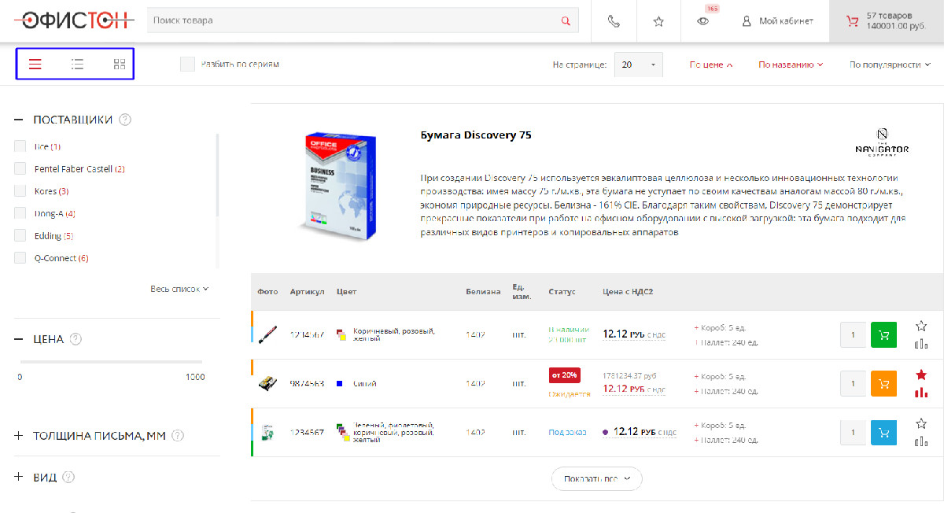This screenshot has width=944, height=513.
Task: Toggle the Edding (5) supplier checkbox
Action: tap(20, 235)
